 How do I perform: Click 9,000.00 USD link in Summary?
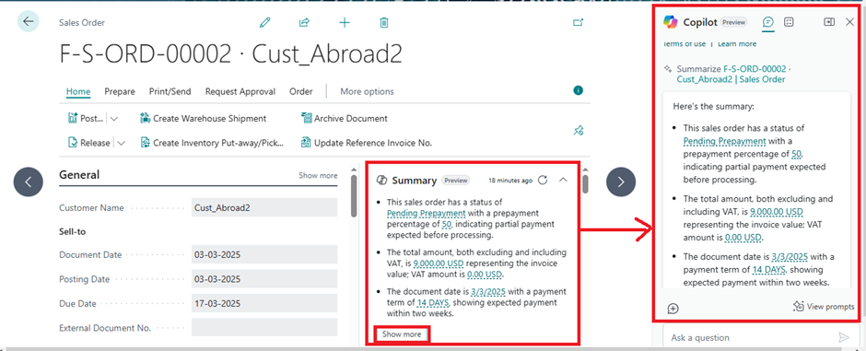point(439,263)
